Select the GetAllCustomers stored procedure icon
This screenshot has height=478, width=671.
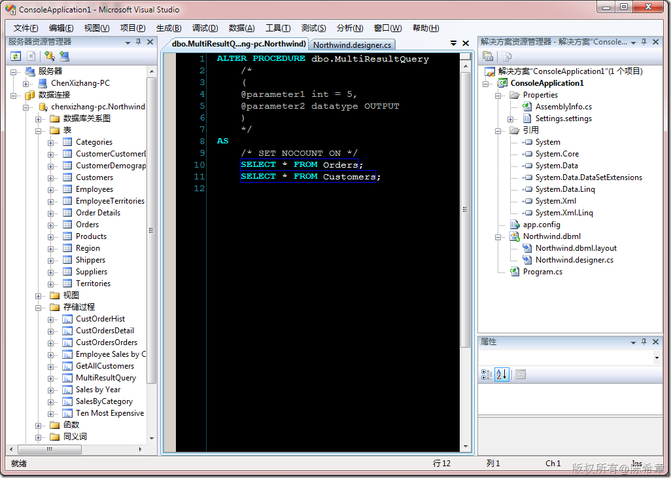point(67,366)
